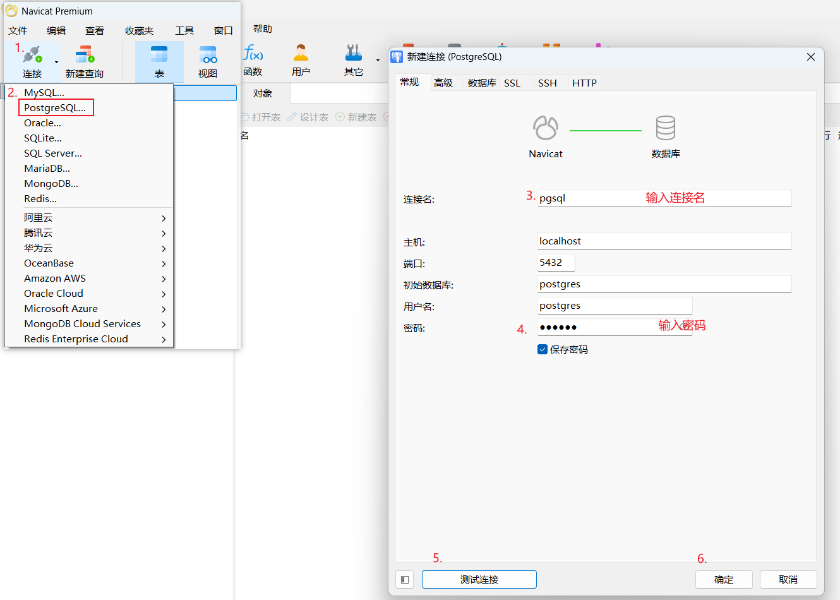Uncheck the 保存密码 checkbox

point(542,349)
